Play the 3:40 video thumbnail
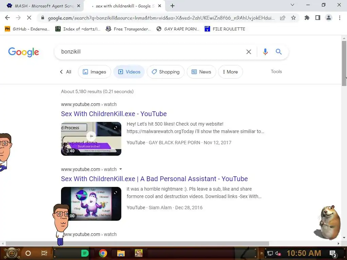Viewport: 347px width, 260px height. (91, 138)
